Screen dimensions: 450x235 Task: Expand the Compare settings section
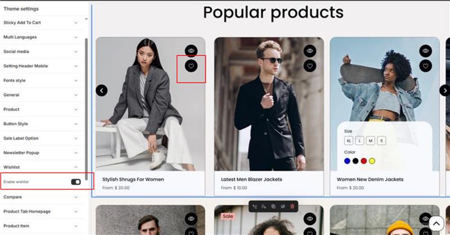click(42, 197)
